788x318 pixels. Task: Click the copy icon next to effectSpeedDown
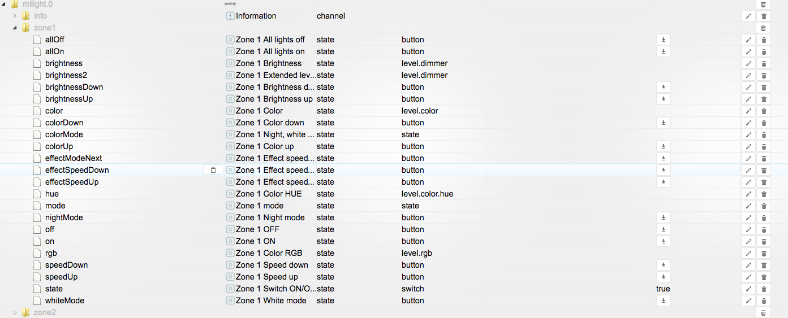click(213, 170)
